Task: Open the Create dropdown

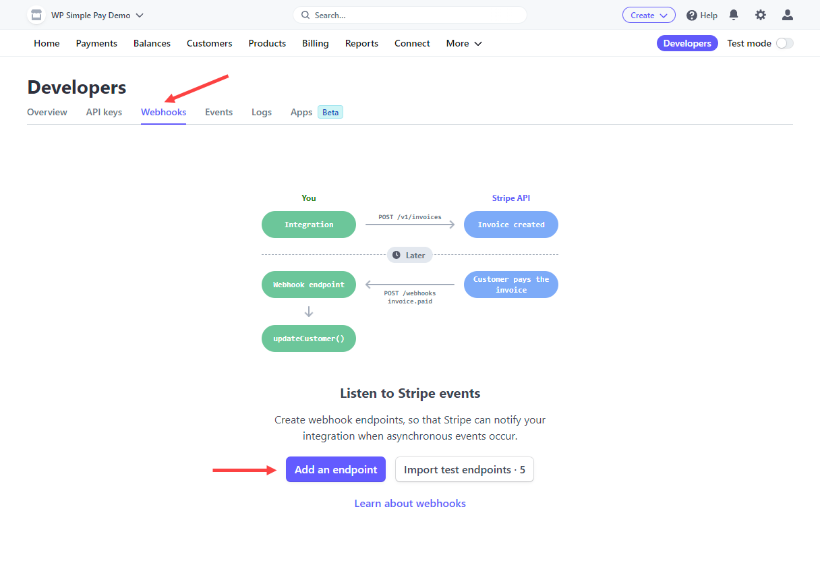Action: coord(649,15)
